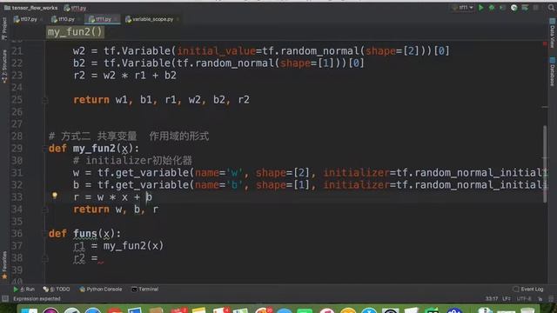Click 'Expression expected' status message

(37, 299)
